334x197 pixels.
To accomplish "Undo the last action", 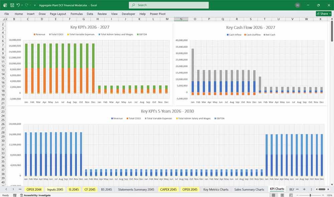I will [18, 5].
